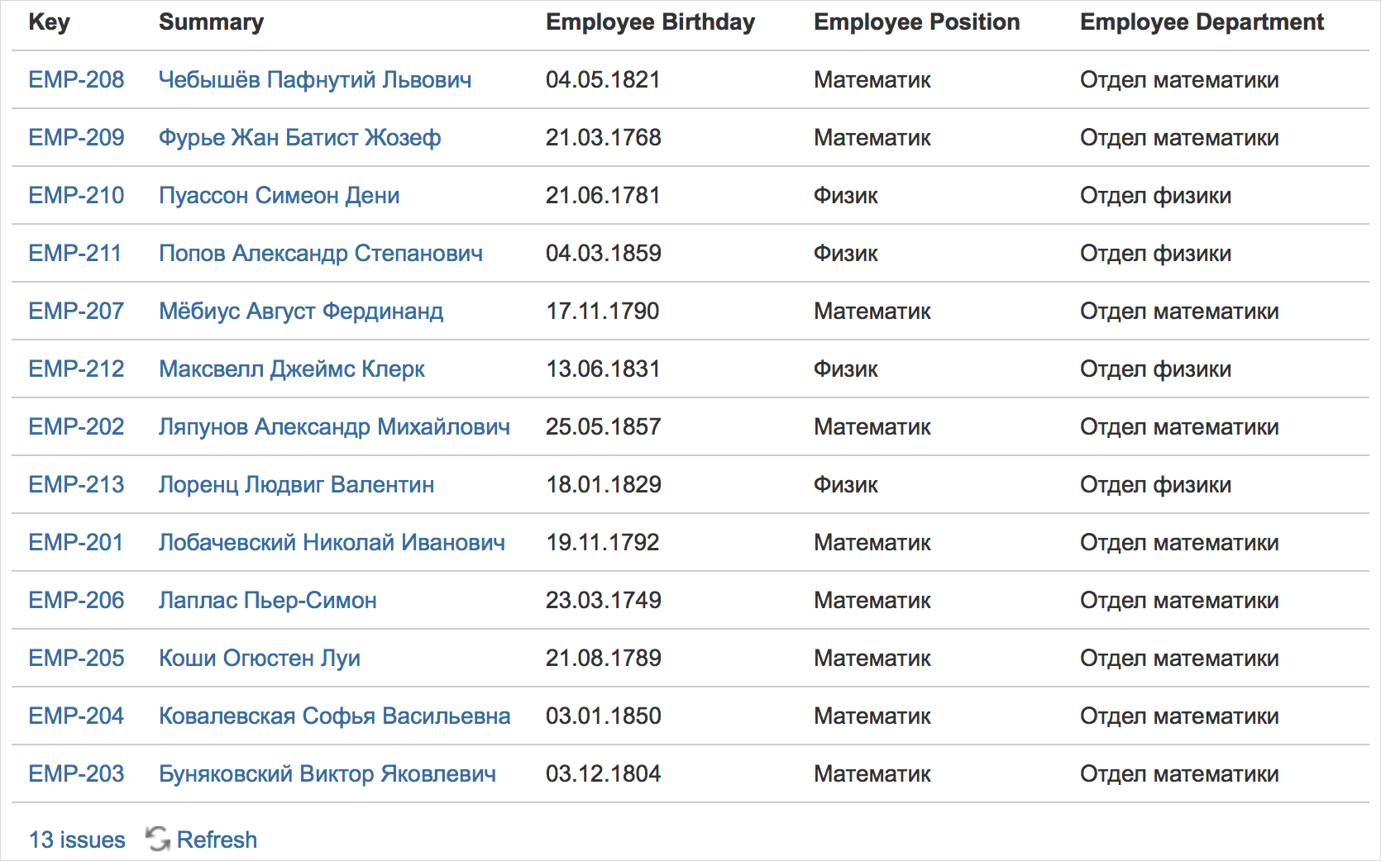Image resolution: width=1381 pixels, height=861 pixels.
Task: Select the Коши Огюстен Луи entry
Action: pyautogui.click(x=259, y=658)
